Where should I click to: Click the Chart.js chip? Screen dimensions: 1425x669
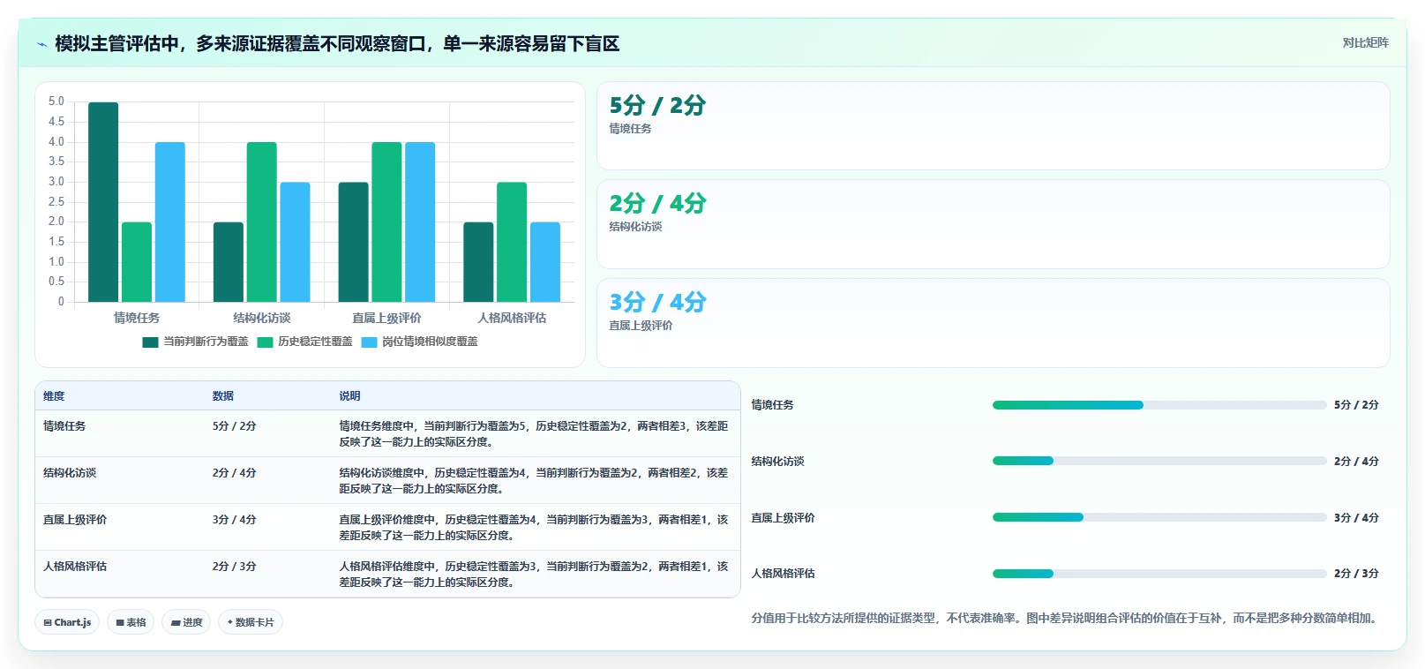click(67, 622)
